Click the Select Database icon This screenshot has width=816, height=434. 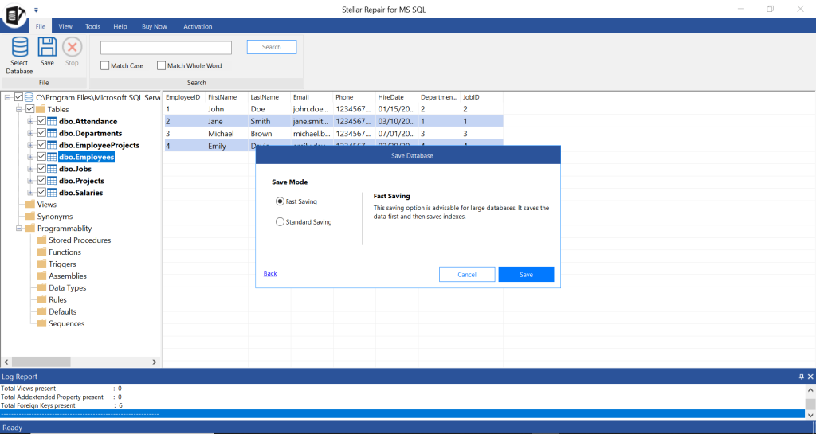19,49
